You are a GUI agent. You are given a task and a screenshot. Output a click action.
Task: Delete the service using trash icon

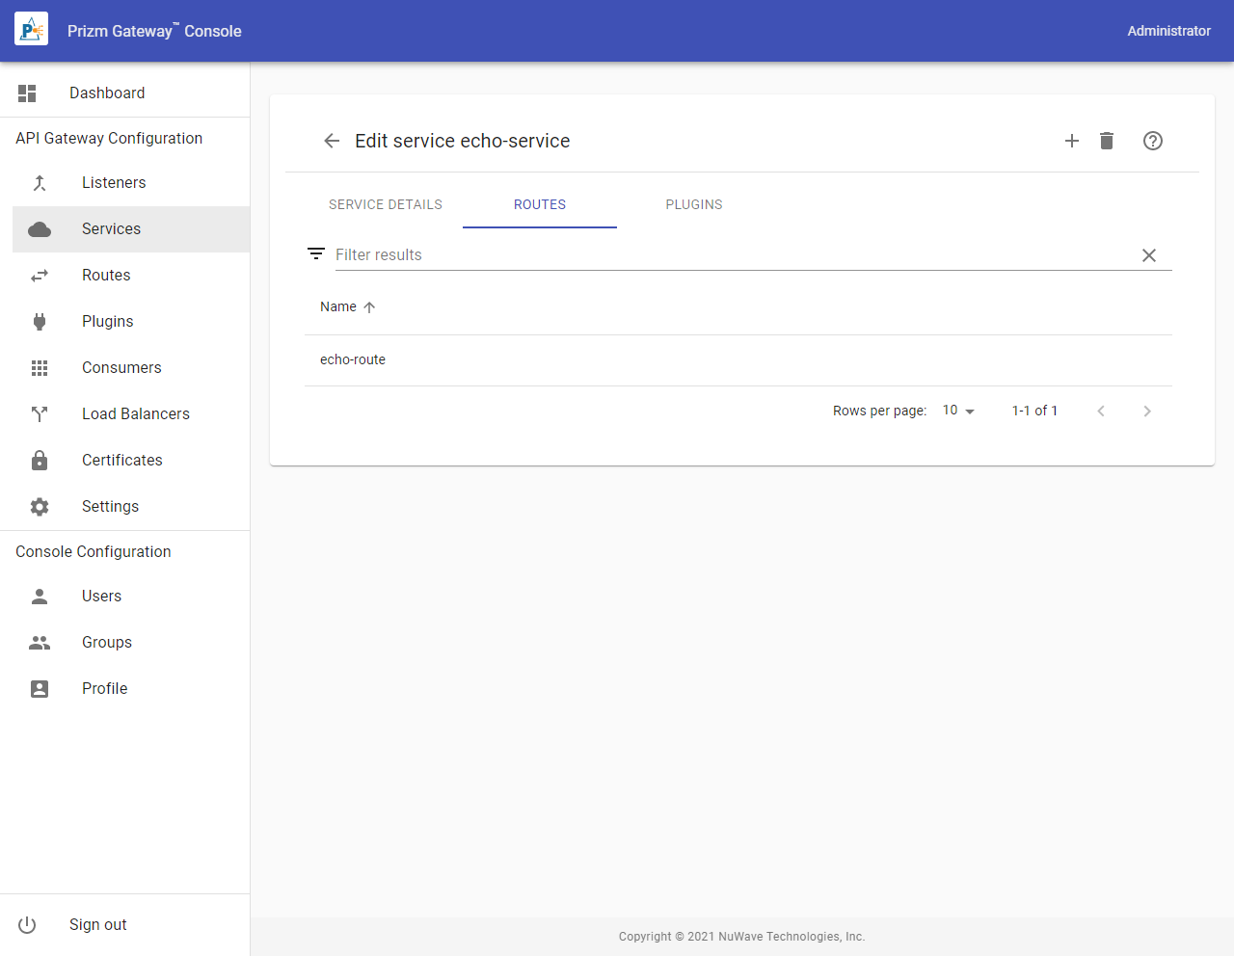(1107, 141)
